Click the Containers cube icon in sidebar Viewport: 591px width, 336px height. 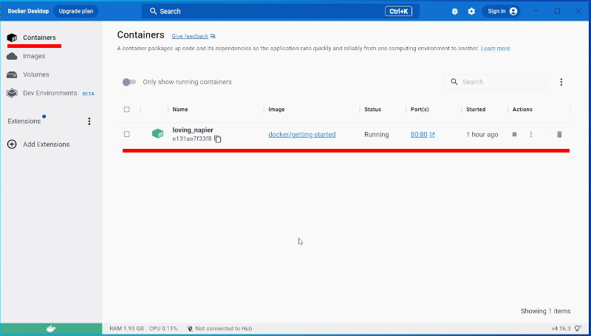click(12, 38)
